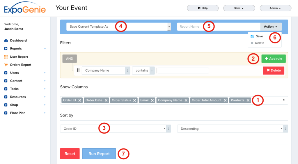Select Save from the Action menu
Viewport: 298px width, 164px height.
pyautogui.click(x=259, y=36)
